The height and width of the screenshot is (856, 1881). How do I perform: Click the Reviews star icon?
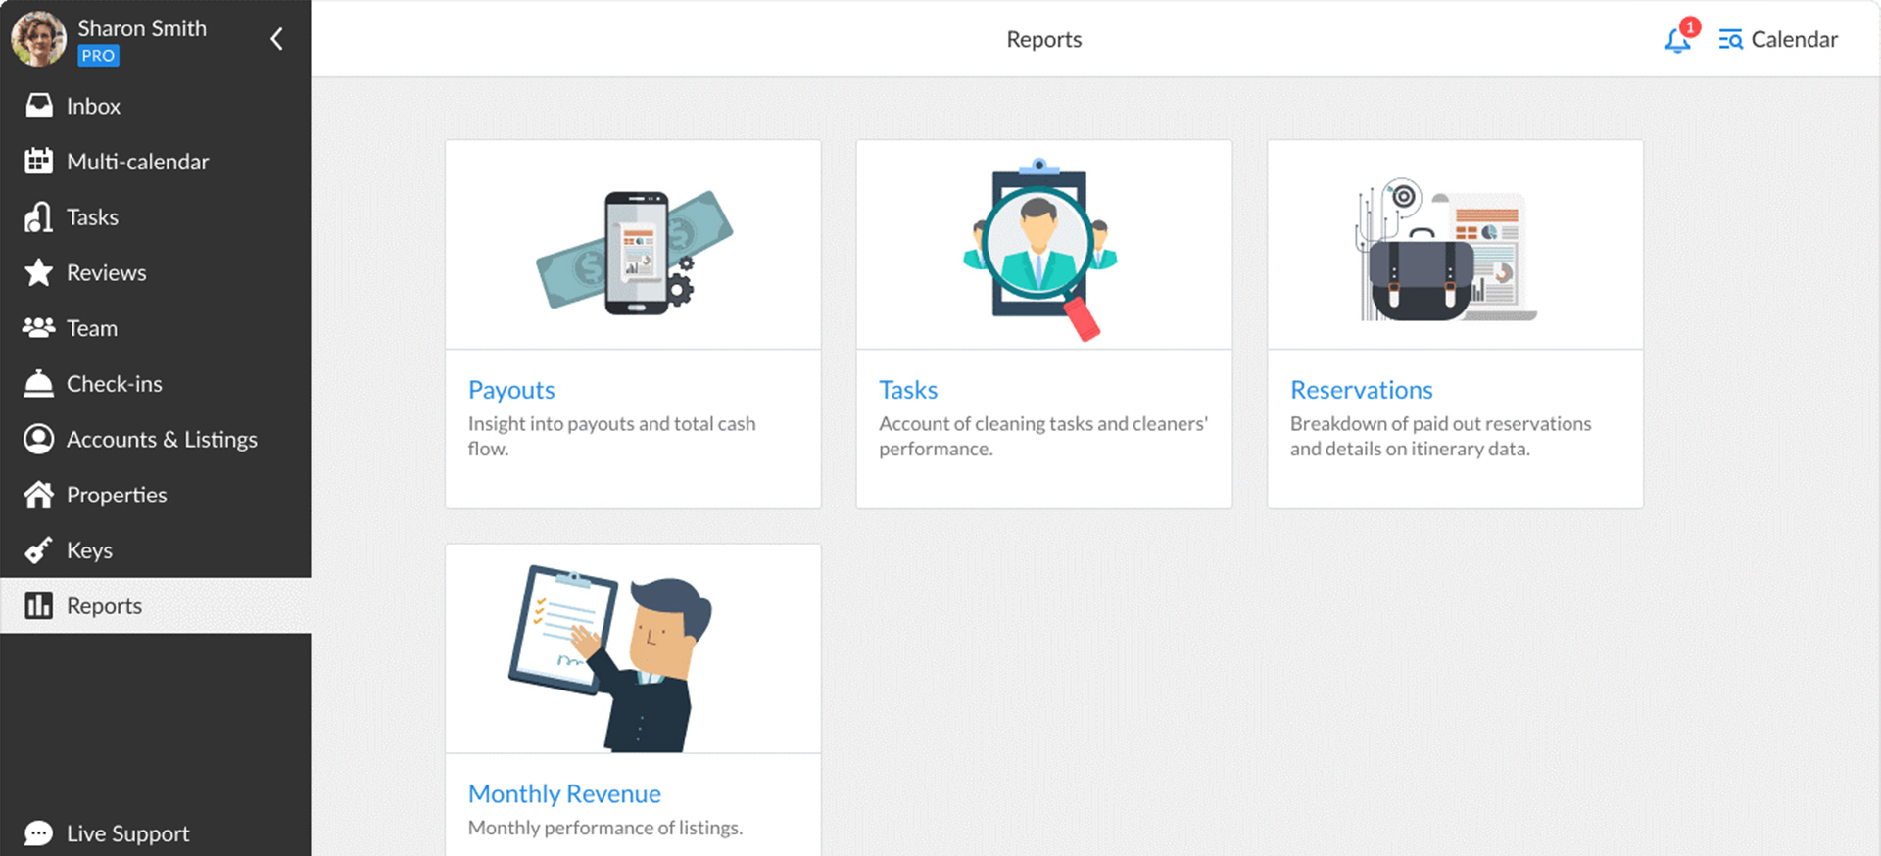click(x=39, y=272)
